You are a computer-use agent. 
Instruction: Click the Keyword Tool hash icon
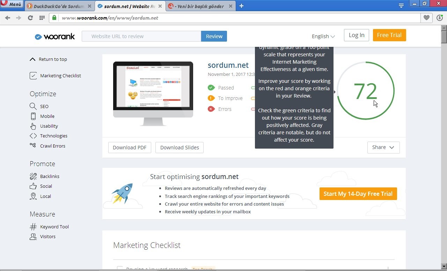tap(33, 227)
